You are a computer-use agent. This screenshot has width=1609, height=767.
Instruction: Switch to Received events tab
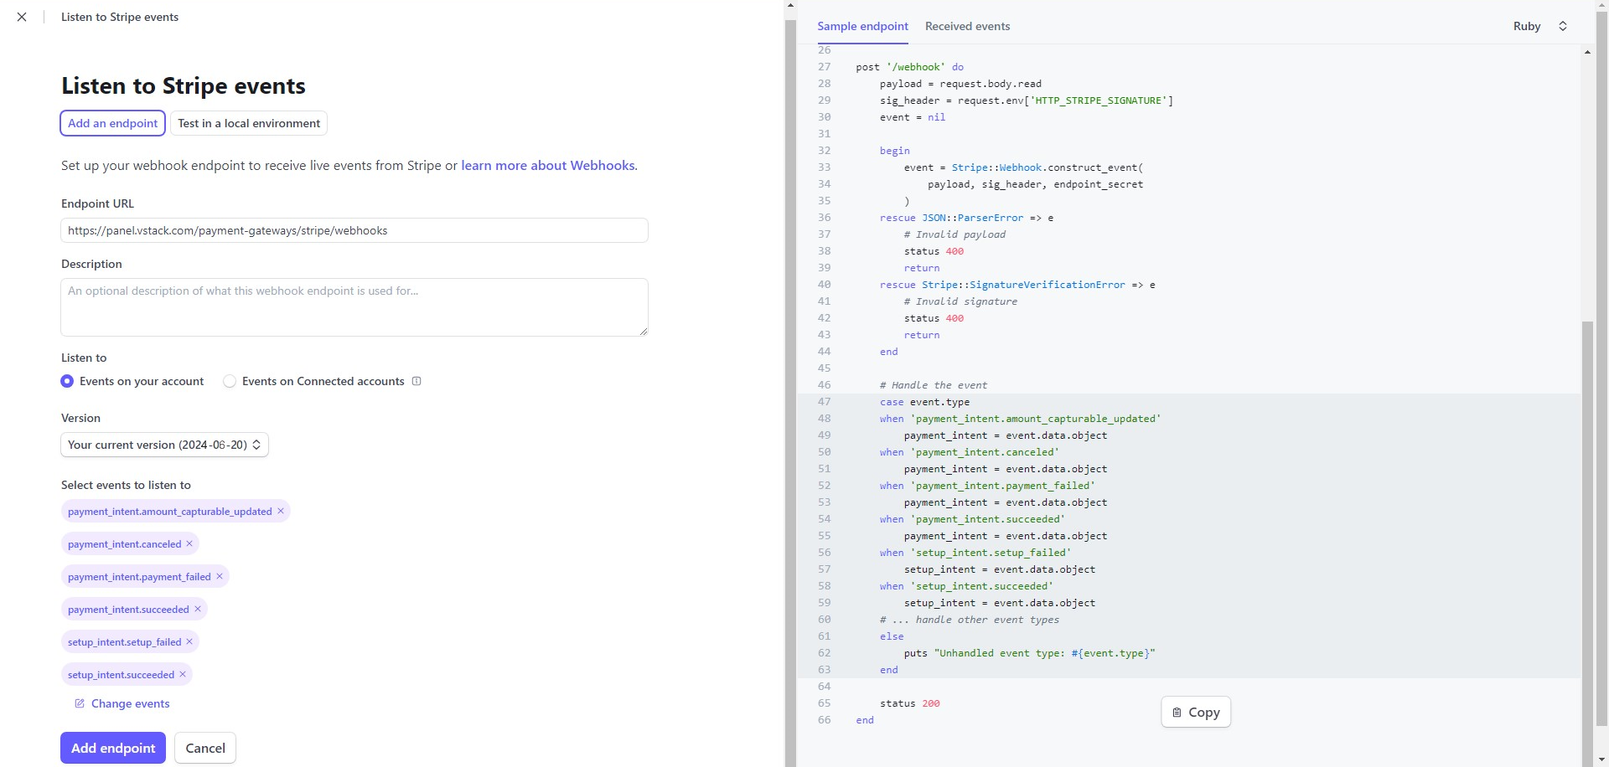(967, 26)
